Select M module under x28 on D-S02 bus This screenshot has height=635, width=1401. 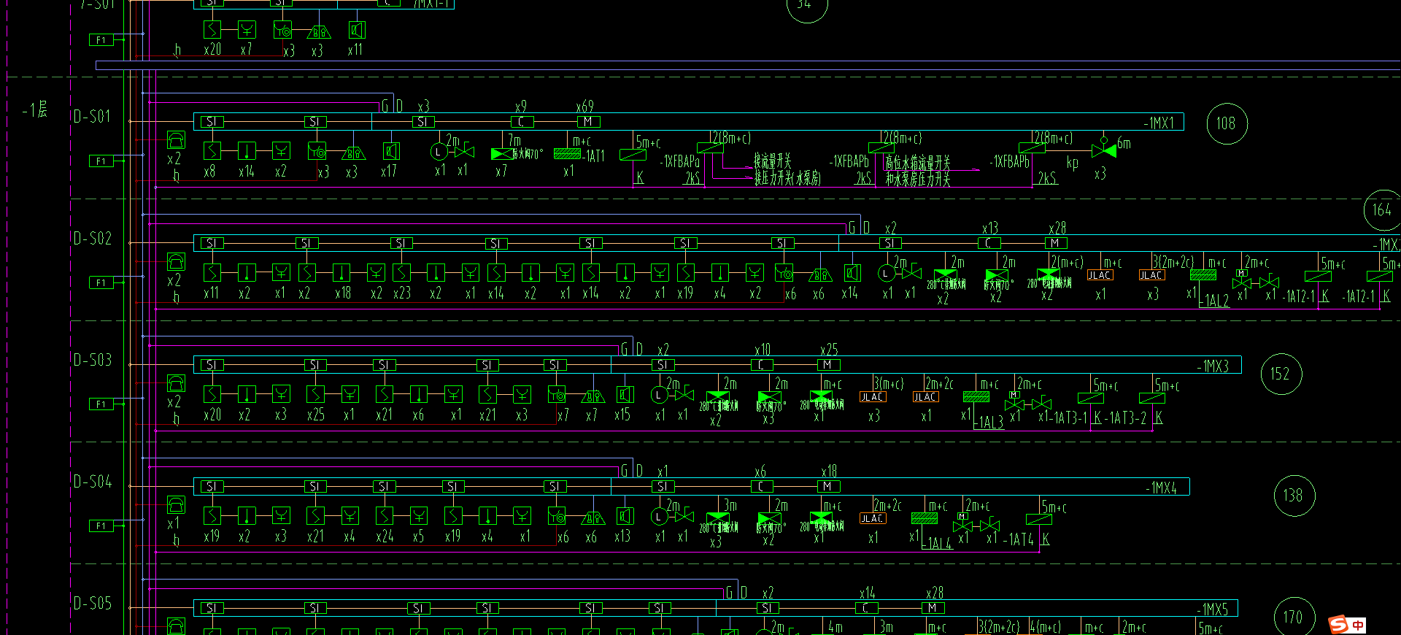[1055, 243]
